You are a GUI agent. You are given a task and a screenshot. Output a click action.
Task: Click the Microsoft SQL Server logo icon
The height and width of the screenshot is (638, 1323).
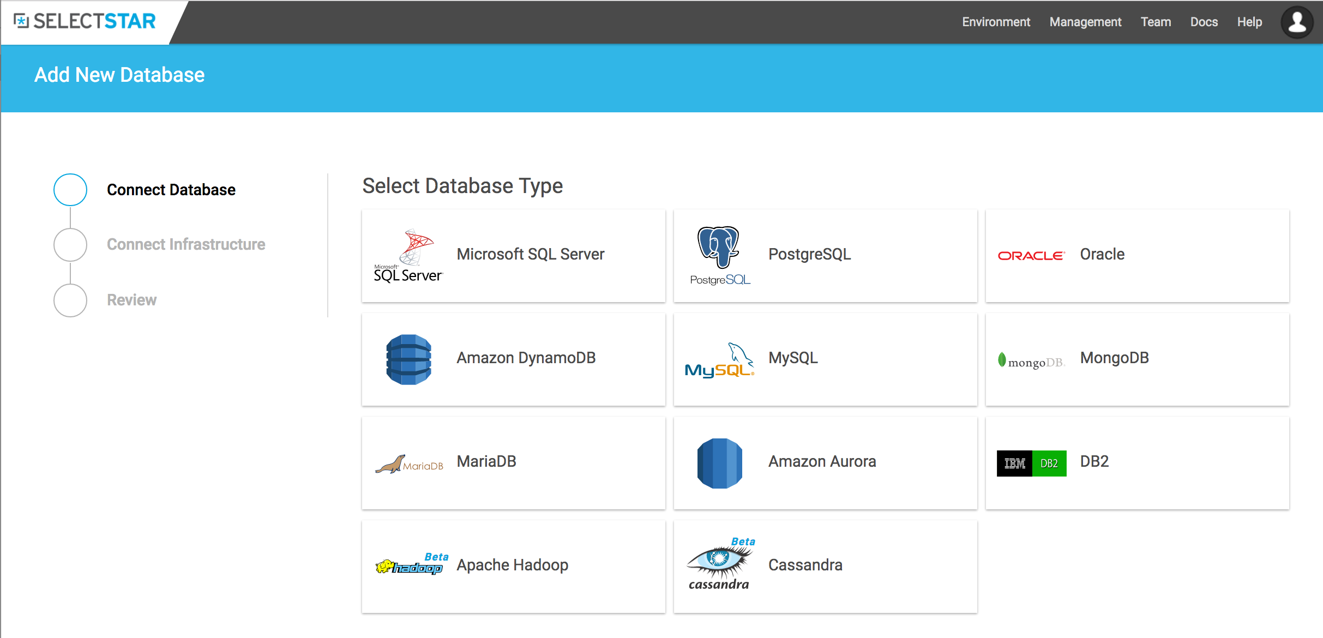click(x=408, y=255)
